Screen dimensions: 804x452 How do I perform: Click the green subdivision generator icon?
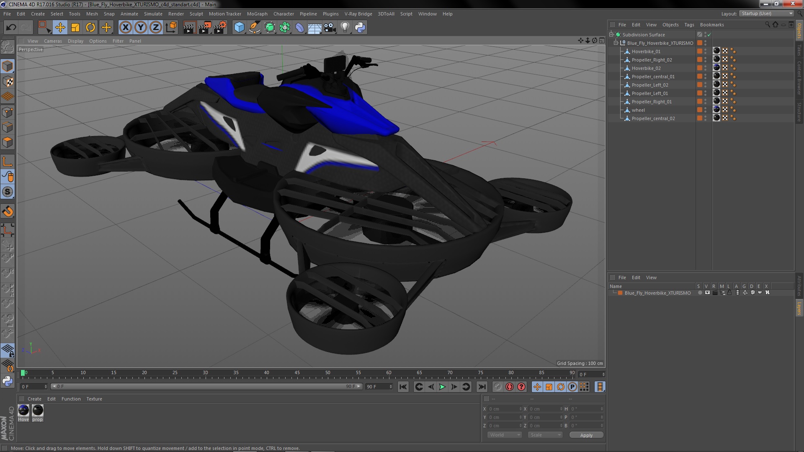270,28
